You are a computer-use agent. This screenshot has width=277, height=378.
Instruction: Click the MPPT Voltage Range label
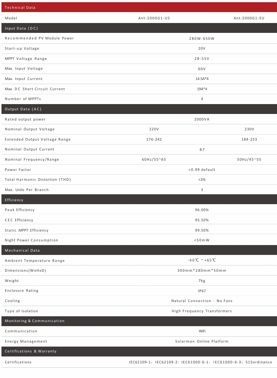pyautogui.click(x=26, y=58)
